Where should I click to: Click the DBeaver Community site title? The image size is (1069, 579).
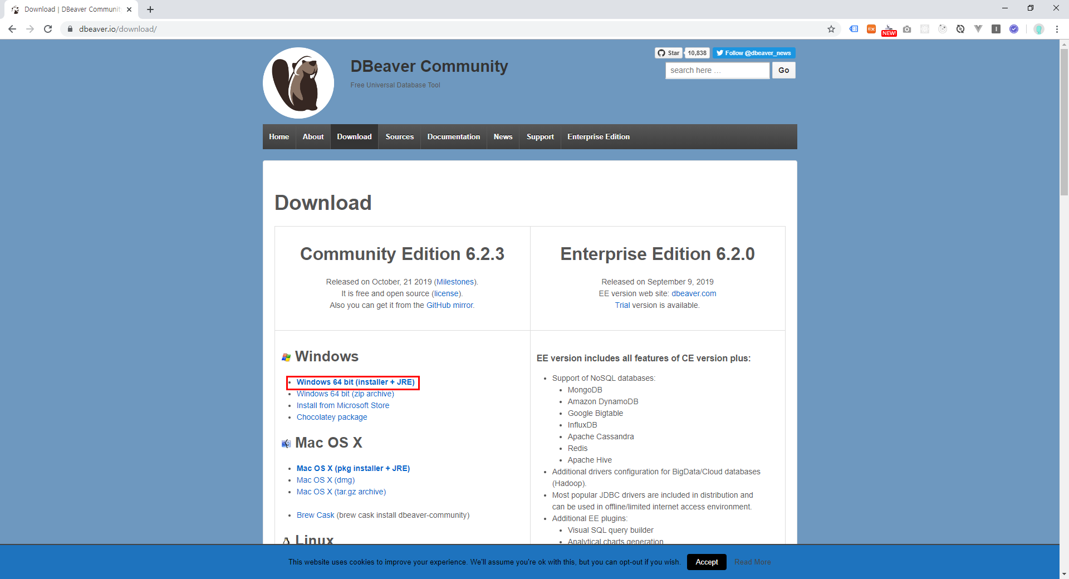click(x=429, y=66)
